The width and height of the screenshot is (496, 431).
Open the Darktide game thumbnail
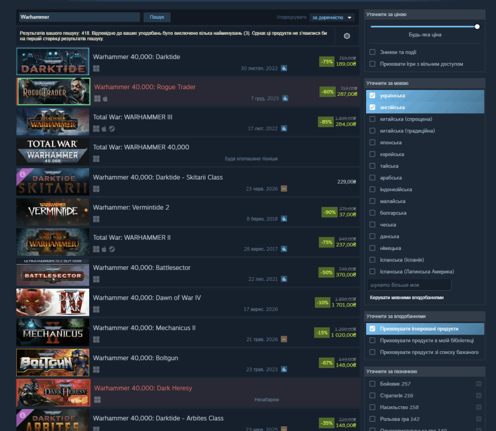(x=53, y=62)
